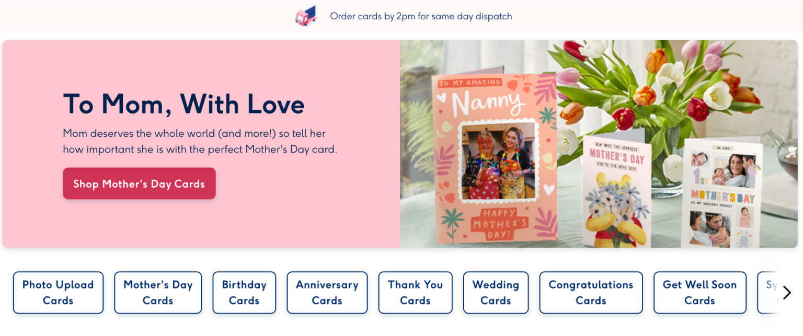Click the pink delivery truck icon

coord(306,16)
